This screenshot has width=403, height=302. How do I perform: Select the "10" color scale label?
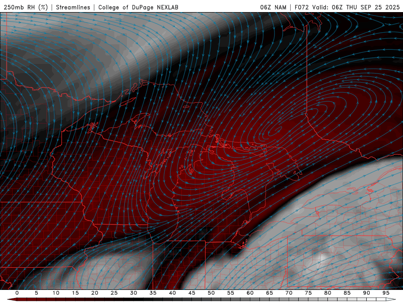point(56,293)
